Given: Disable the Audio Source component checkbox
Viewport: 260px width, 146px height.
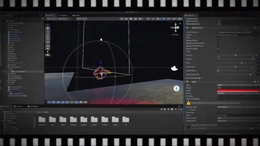Looking at the screenshot, I should tap(190, 28).
